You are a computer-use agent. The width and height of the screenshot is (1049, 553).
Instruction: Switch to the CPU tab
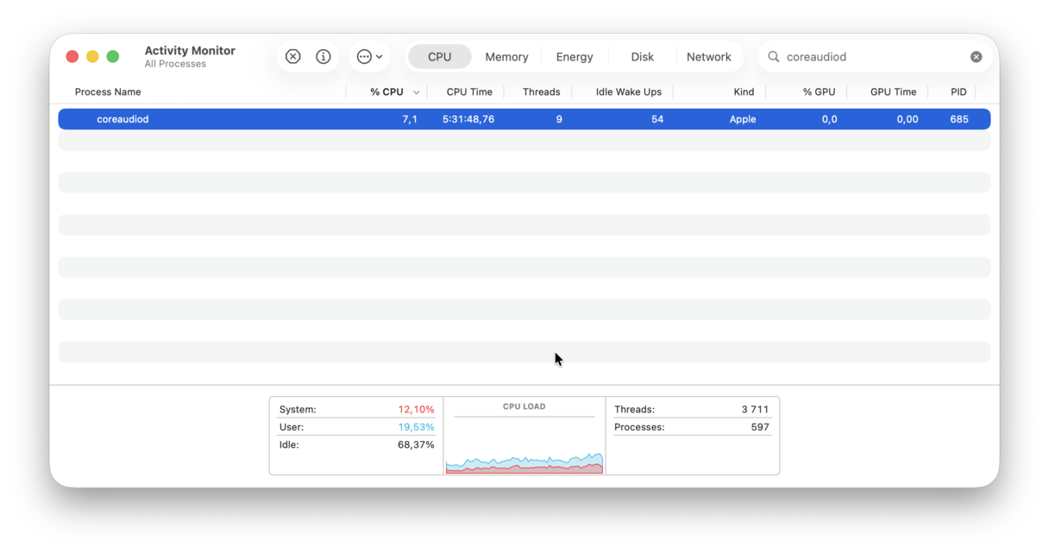coord(440,57)
